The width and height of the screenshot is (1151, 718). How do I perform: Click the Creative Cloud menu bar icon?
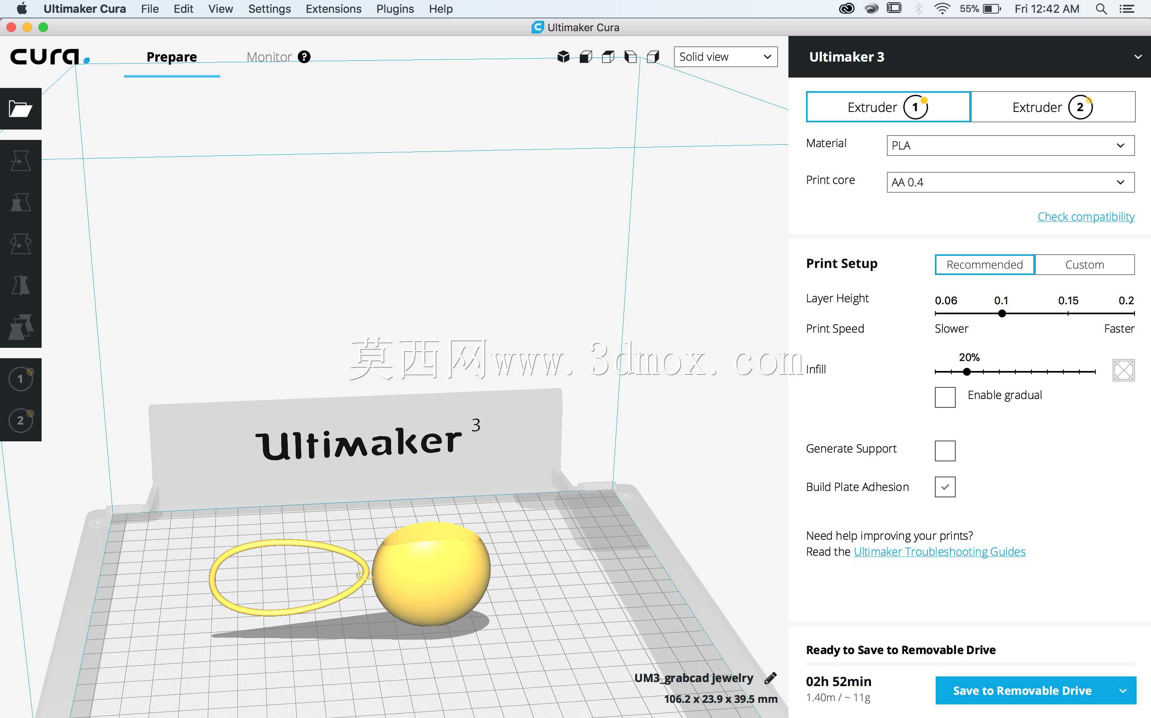pos(847,8)
